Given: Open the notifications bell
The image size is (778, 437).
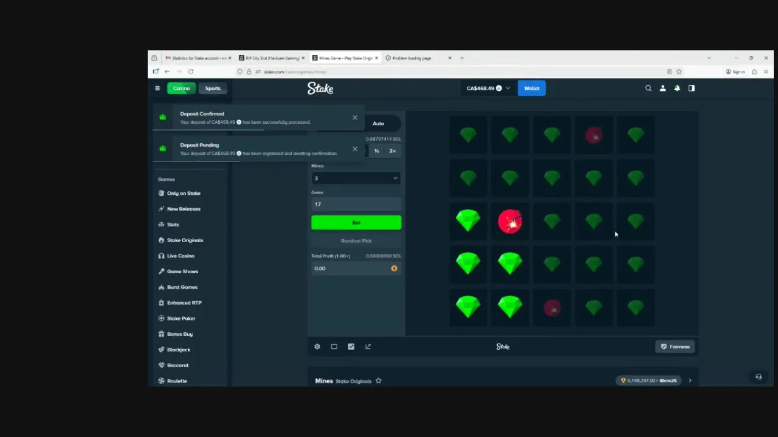Looking at the screenshot, I should pos(677,88).
